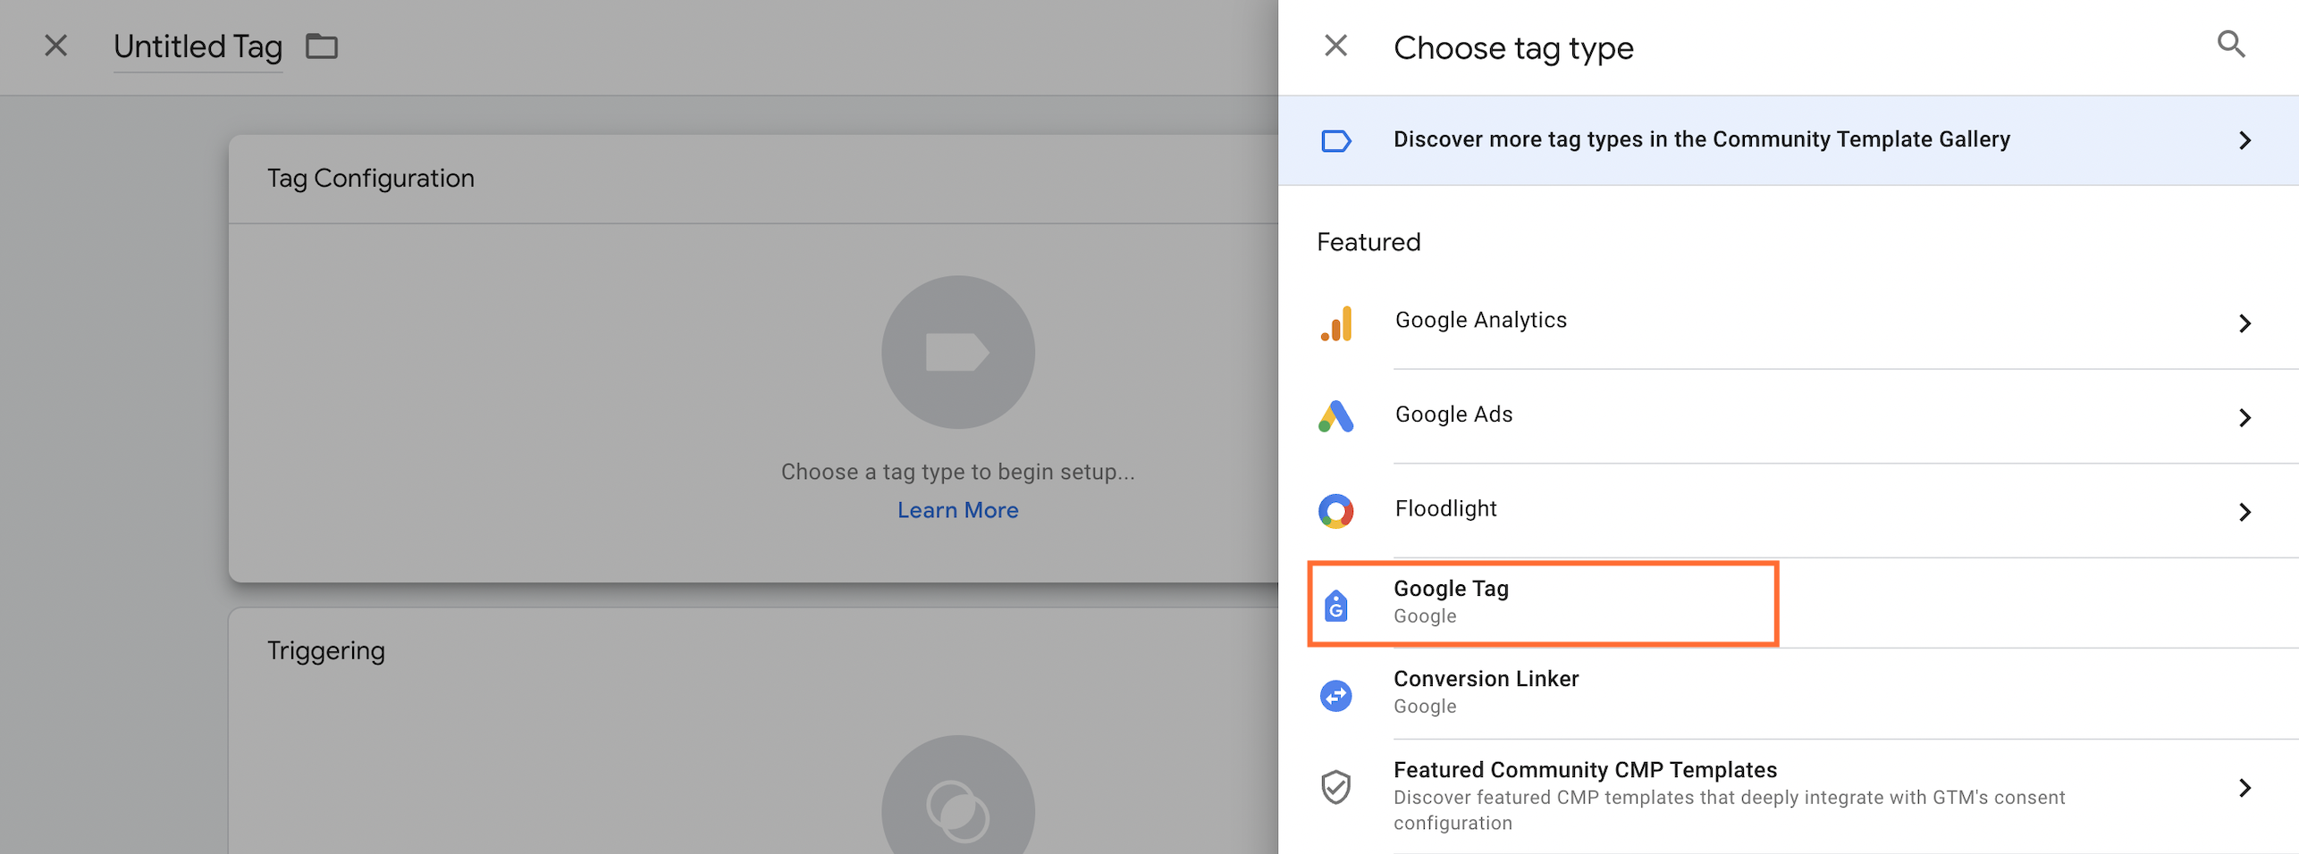
Task: Close the Choose tag type panel
Action: (x=1336, y=45)
